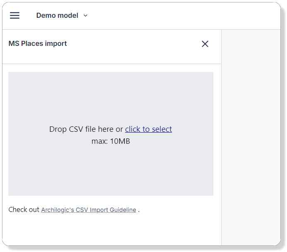The image size is (287, 252).
Task: Open the hamburger navigation menu
Action: pyautogui.click(x=14, y=15)
